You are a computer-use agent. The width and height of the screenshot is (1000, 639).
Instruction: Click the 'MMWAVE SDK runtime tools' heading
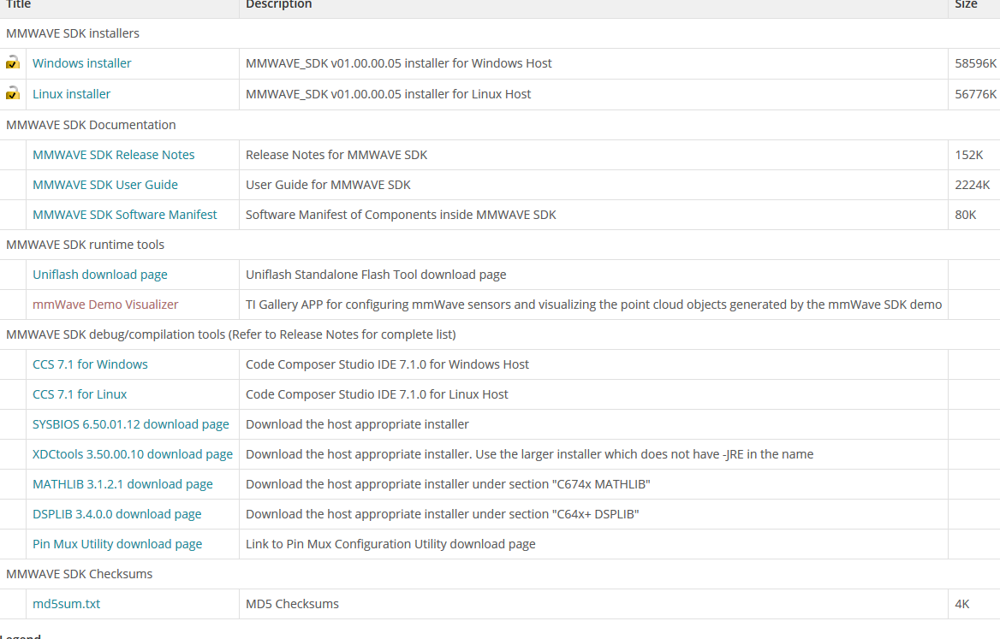pyautogui.click(x=85, y=245)
